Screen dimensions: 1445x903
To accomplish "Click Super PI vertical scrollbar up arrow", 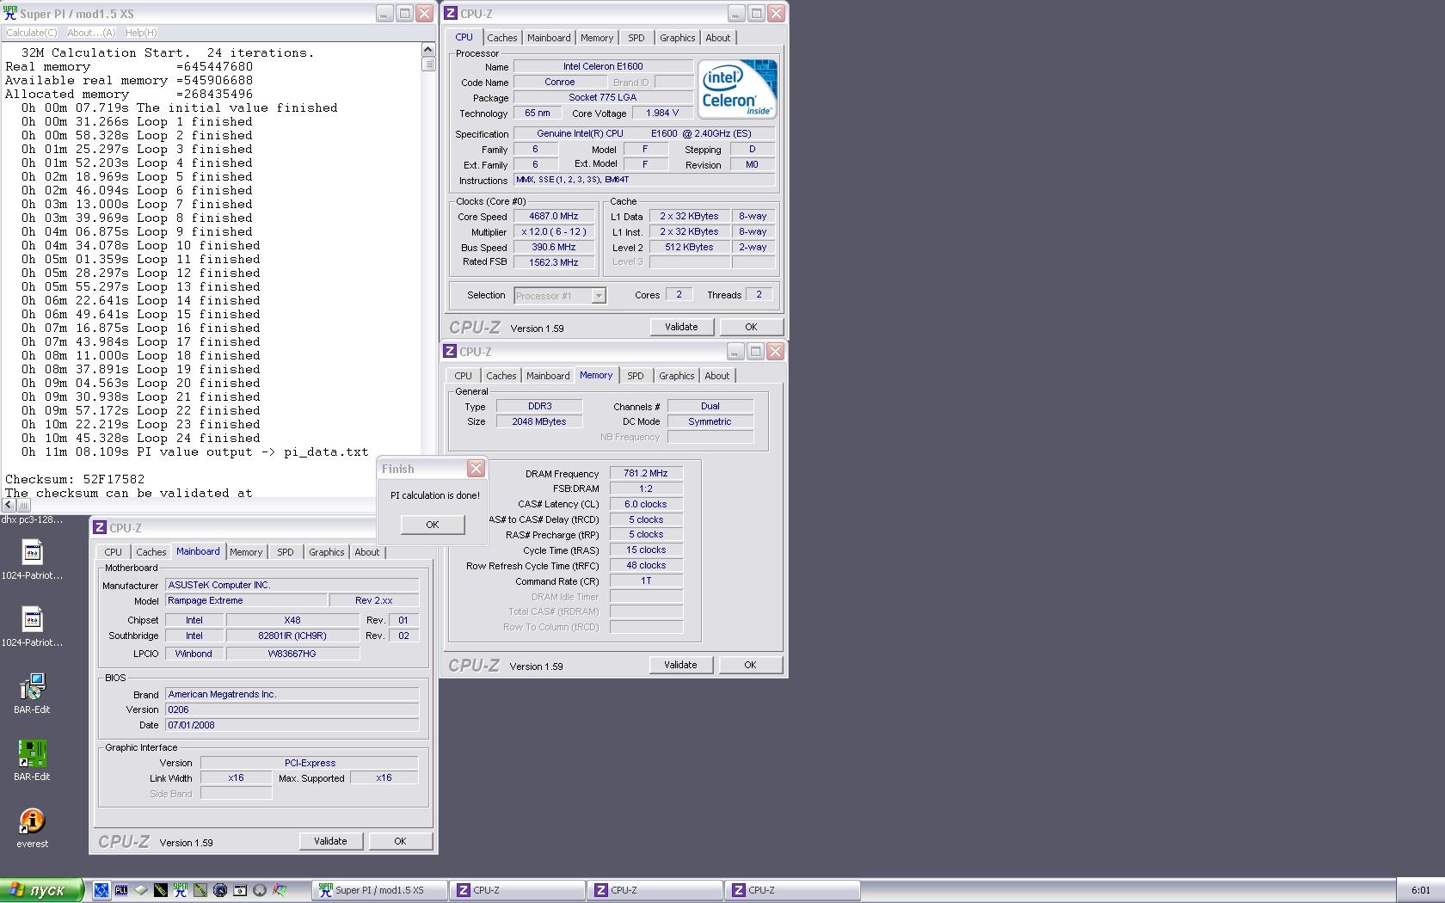I will 428,50.
